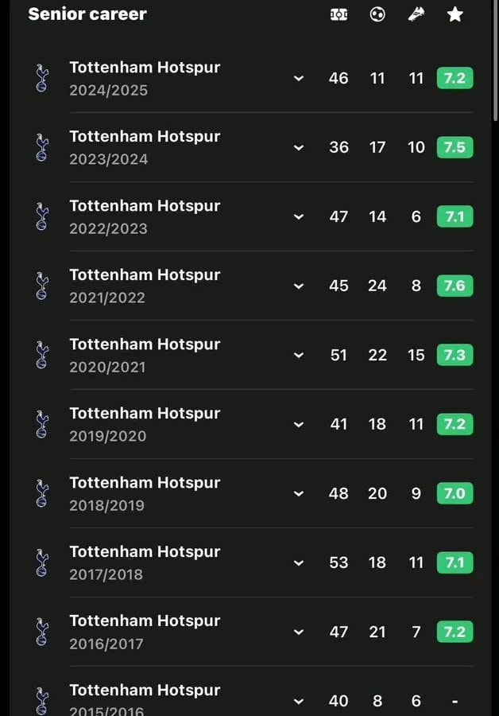Expand the 2015/2016 season chevron
The height and width of the screenshot is (716, 499).
(299, 702)
